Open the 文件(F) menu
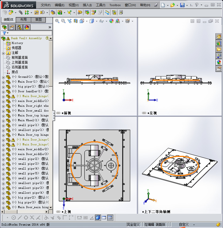Screen dimensions: 223x228 click(x=45, y=5)
